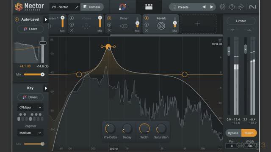Click the Auto-Level target level slider handle
271x152 pixels.
(42, 43)
